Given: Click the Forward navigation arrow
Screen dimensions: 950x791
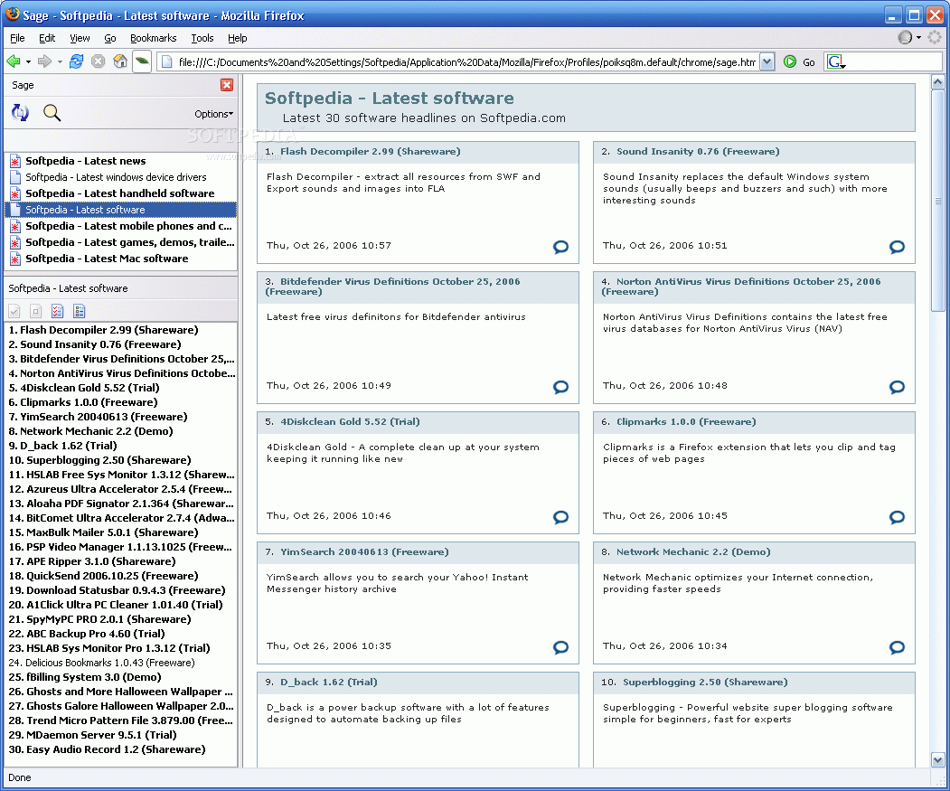Looking at the screenshot, I should coord(44,61).
